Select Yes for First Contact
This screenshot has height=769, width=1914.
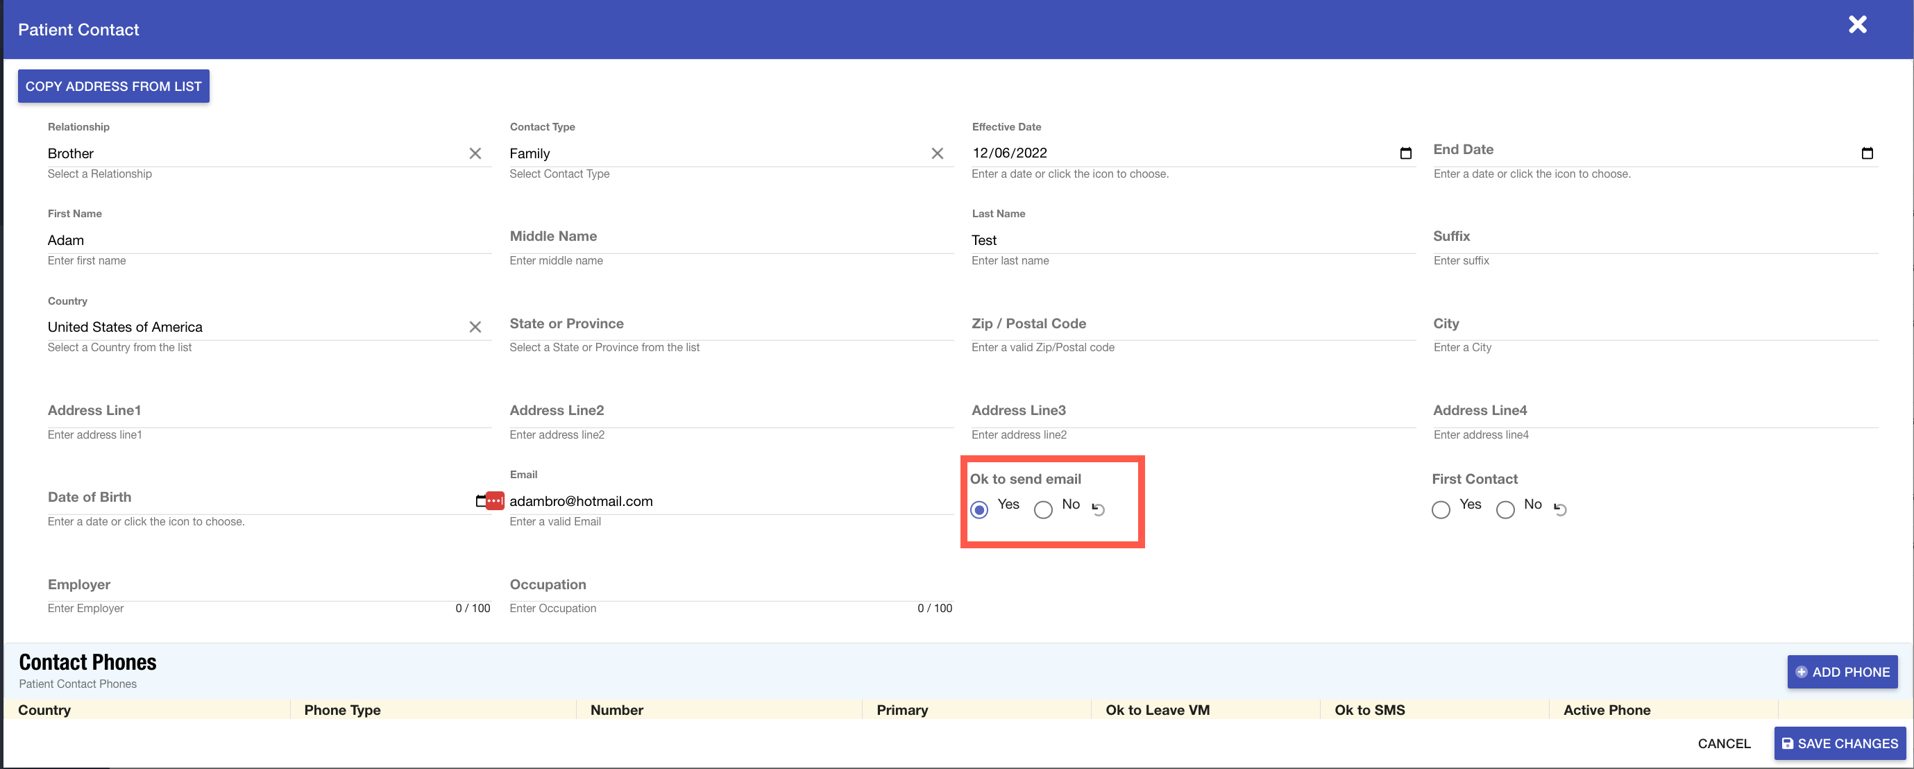click(x=1441, y=509)
